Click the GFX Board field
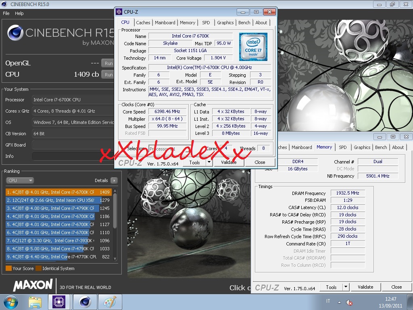413x310 pixels. click(x=73, y=145)
